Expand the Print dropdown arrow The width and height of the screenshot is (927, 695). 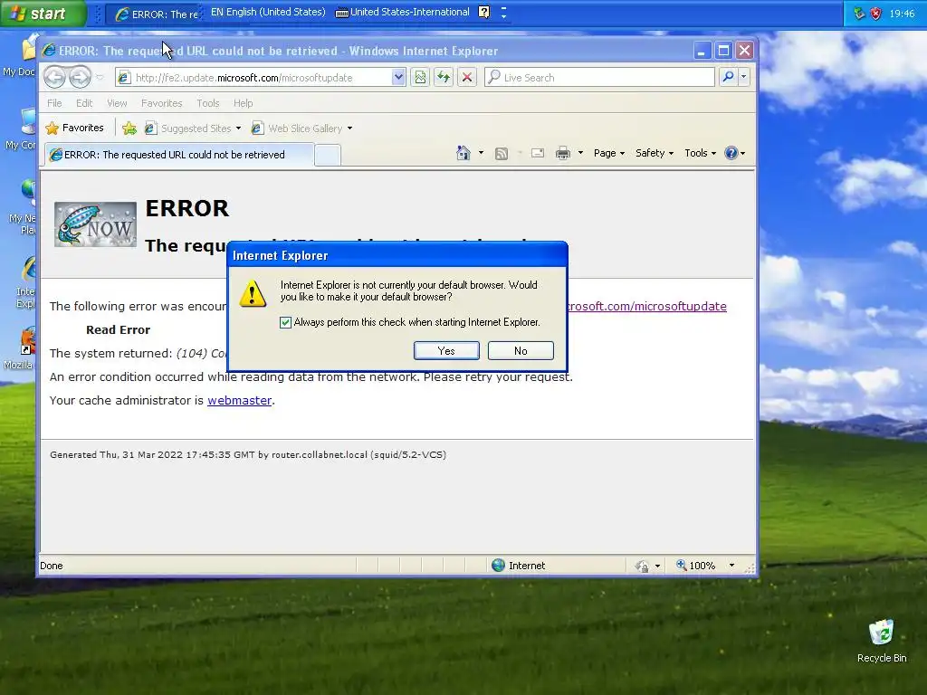(580, 153)
